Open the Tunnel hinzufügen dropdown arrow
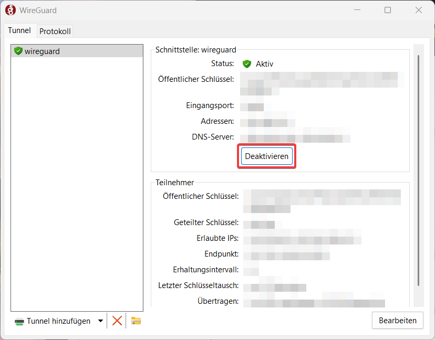Image resolution: width=435 pixels, height=340 pixels. coord(100,321)
